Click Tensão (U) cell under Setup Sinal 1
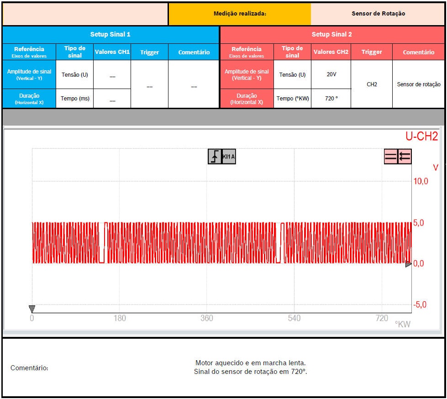Screen dimensions: 447x399 [x=75, y=74]
